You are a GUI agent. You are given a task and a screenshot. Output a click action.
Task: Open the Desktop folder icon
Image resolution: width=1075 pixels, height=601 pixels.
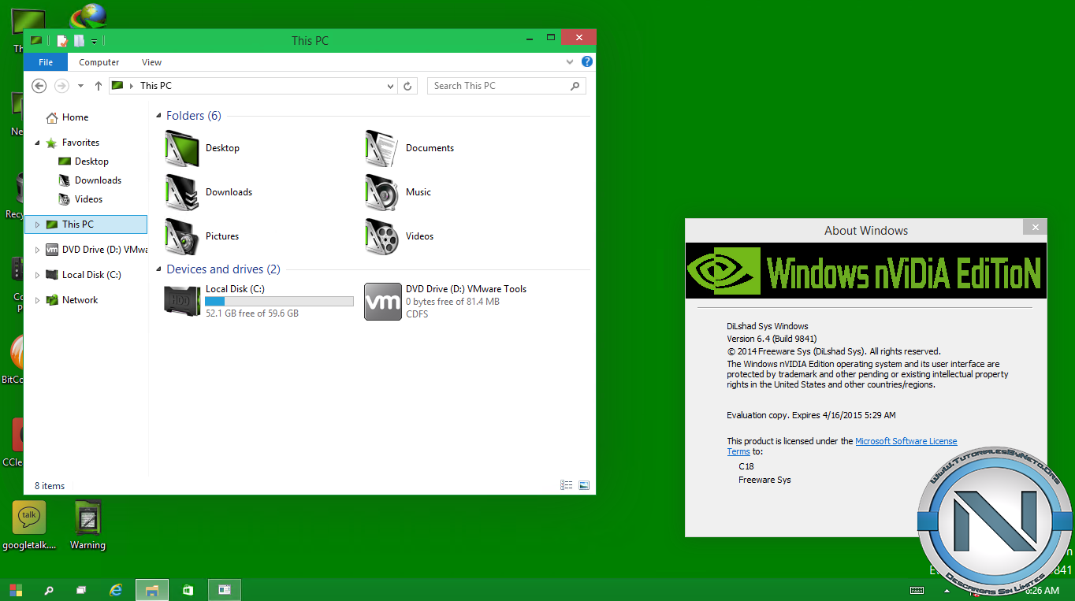pyautogui.click(x=182, y=148)
